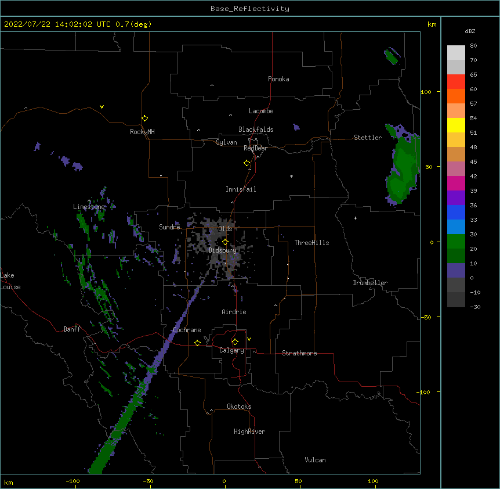Screen dimensions: 500x489
Task: Click the Didsbury city label
Action: (x=223, y=250)
